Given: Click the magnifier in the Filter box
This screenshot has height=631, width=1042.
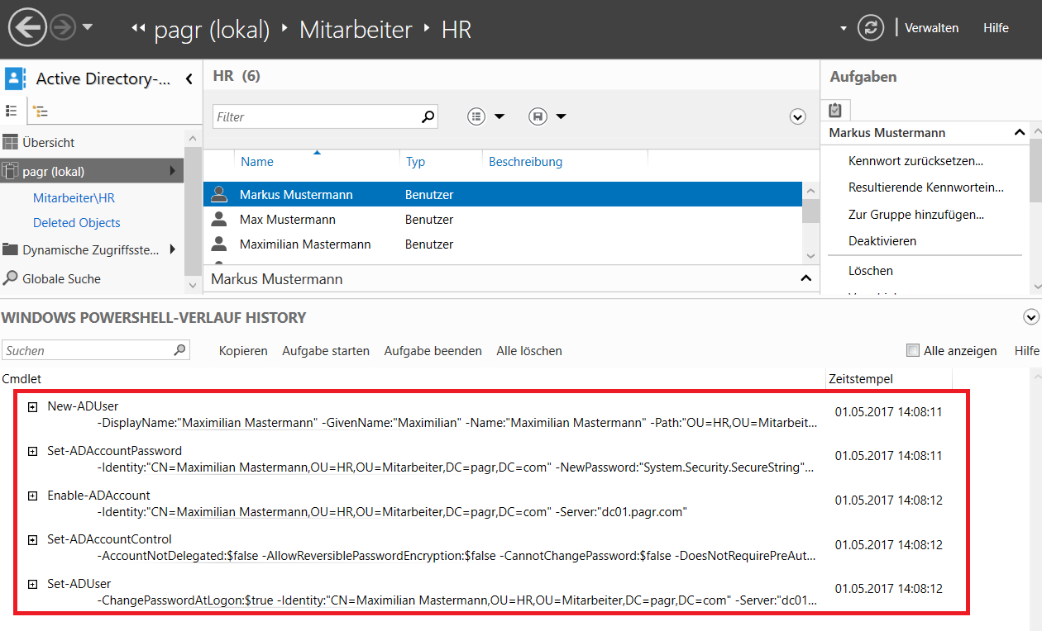Looking at the screenshot, I should tap(428, 116).
